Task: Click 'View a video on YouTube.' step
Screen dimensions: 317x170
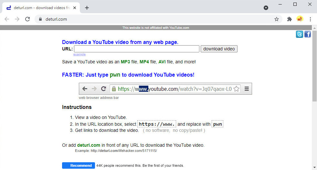Action: tap(101, 117)
